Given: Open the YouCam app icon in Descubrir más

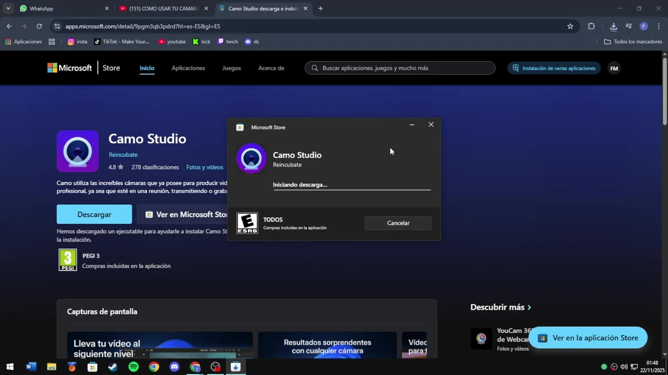Looking at the screenshot, I should pos(481,339).
